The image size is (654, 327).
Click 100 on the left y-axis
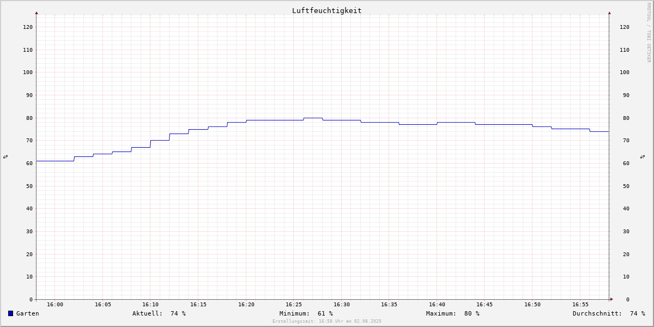coord(28,72)
